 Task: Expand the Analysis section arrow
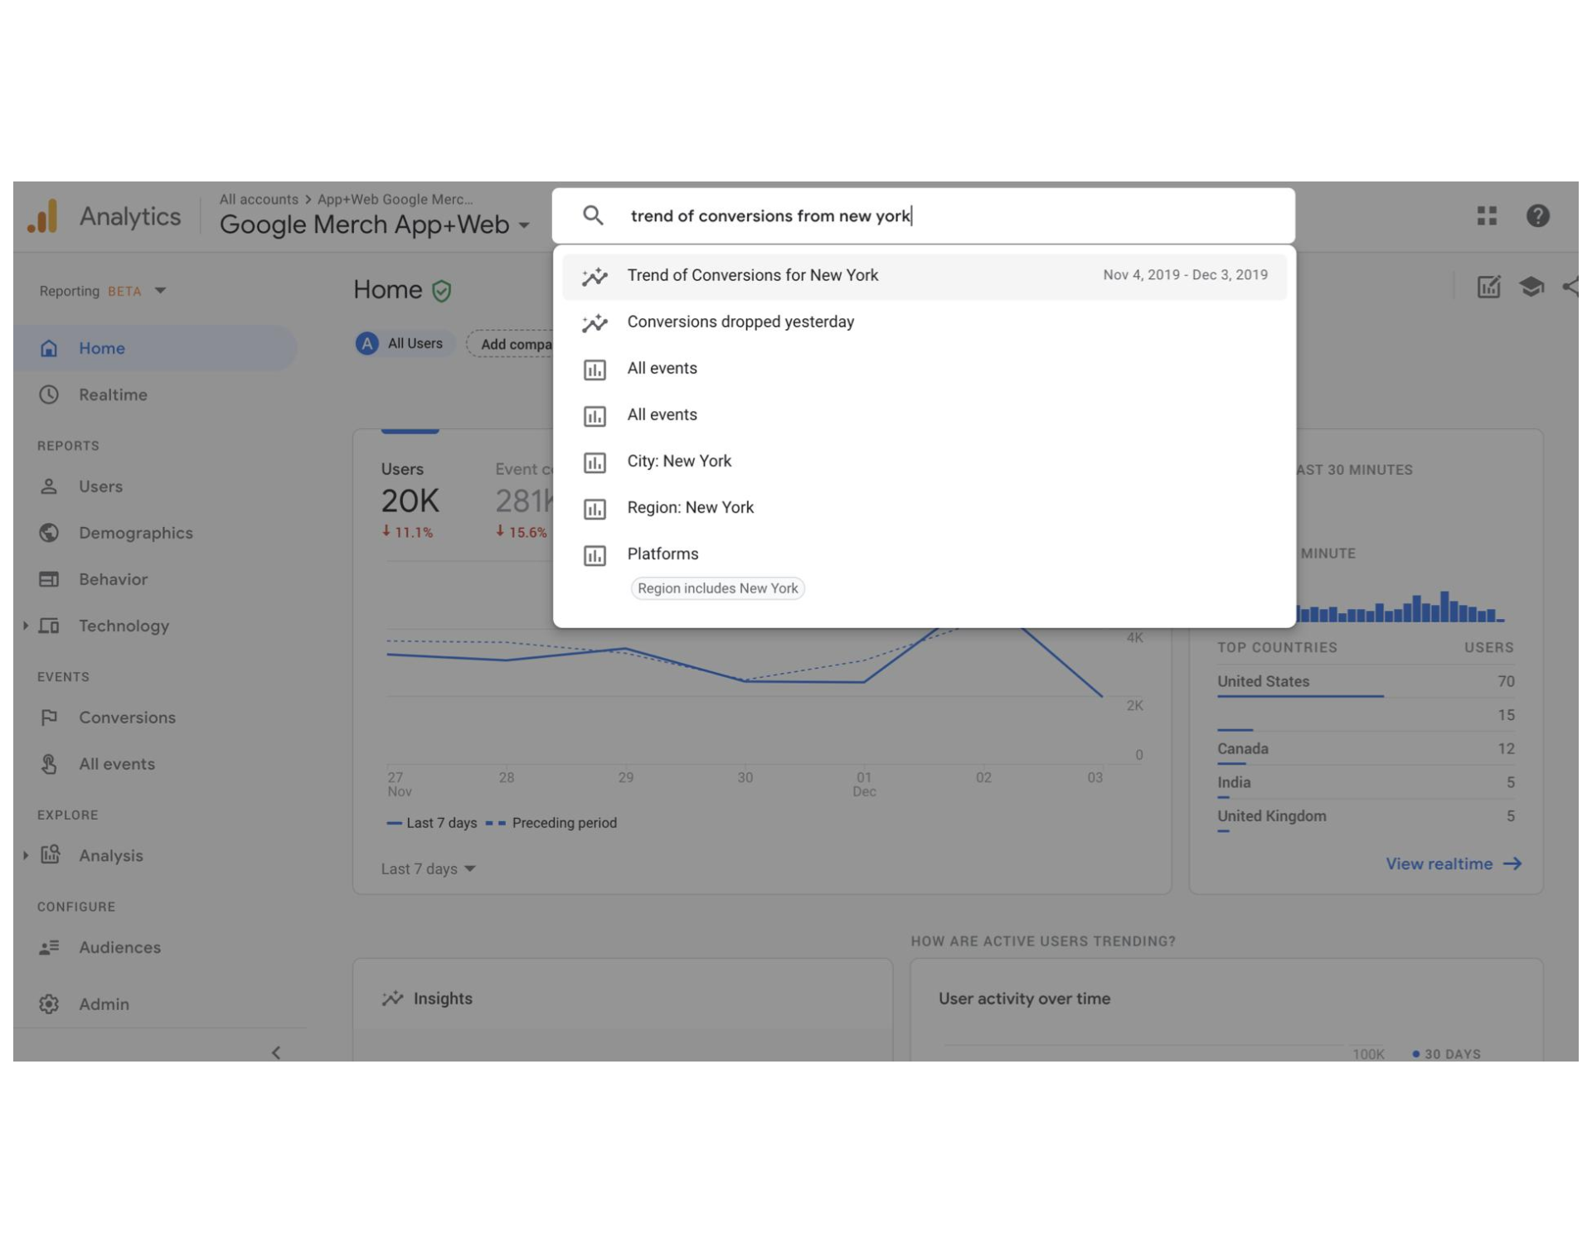(26, 855)
